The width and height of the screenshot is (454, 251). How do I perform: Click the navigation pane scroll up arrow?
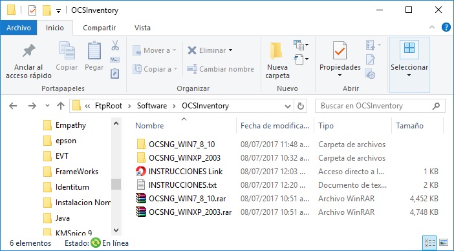tap(116, 124)
